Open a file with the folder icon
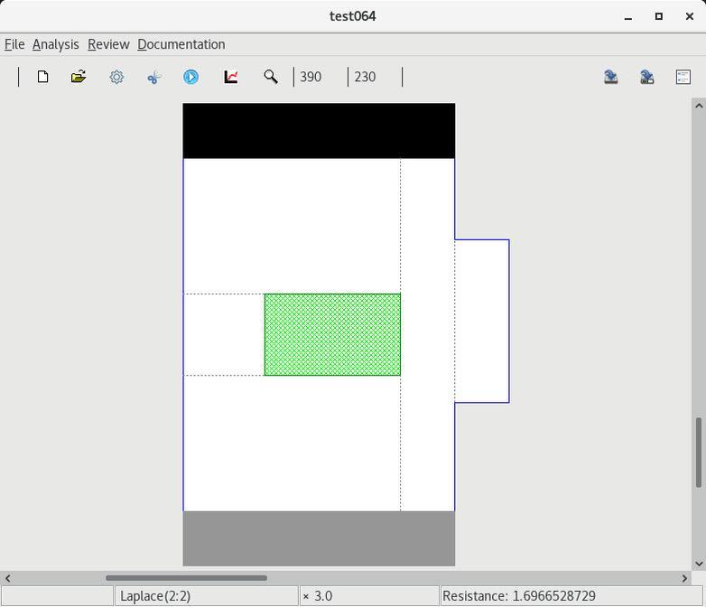This screenshot has width=706, height=607. pos(79,77)
